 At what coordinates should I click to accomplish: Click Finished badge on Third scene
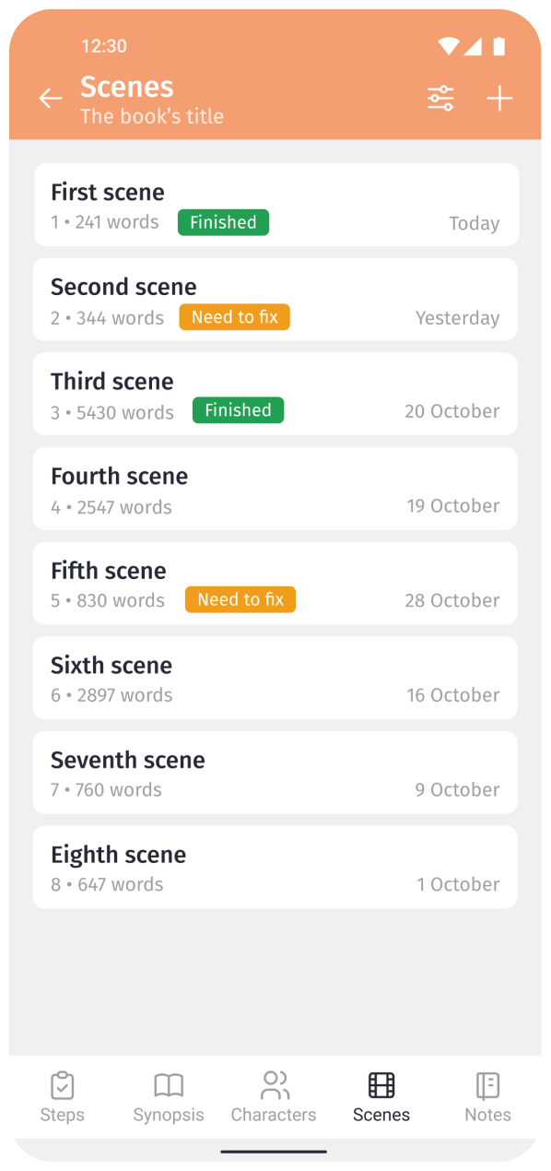(x=238, y=410)
